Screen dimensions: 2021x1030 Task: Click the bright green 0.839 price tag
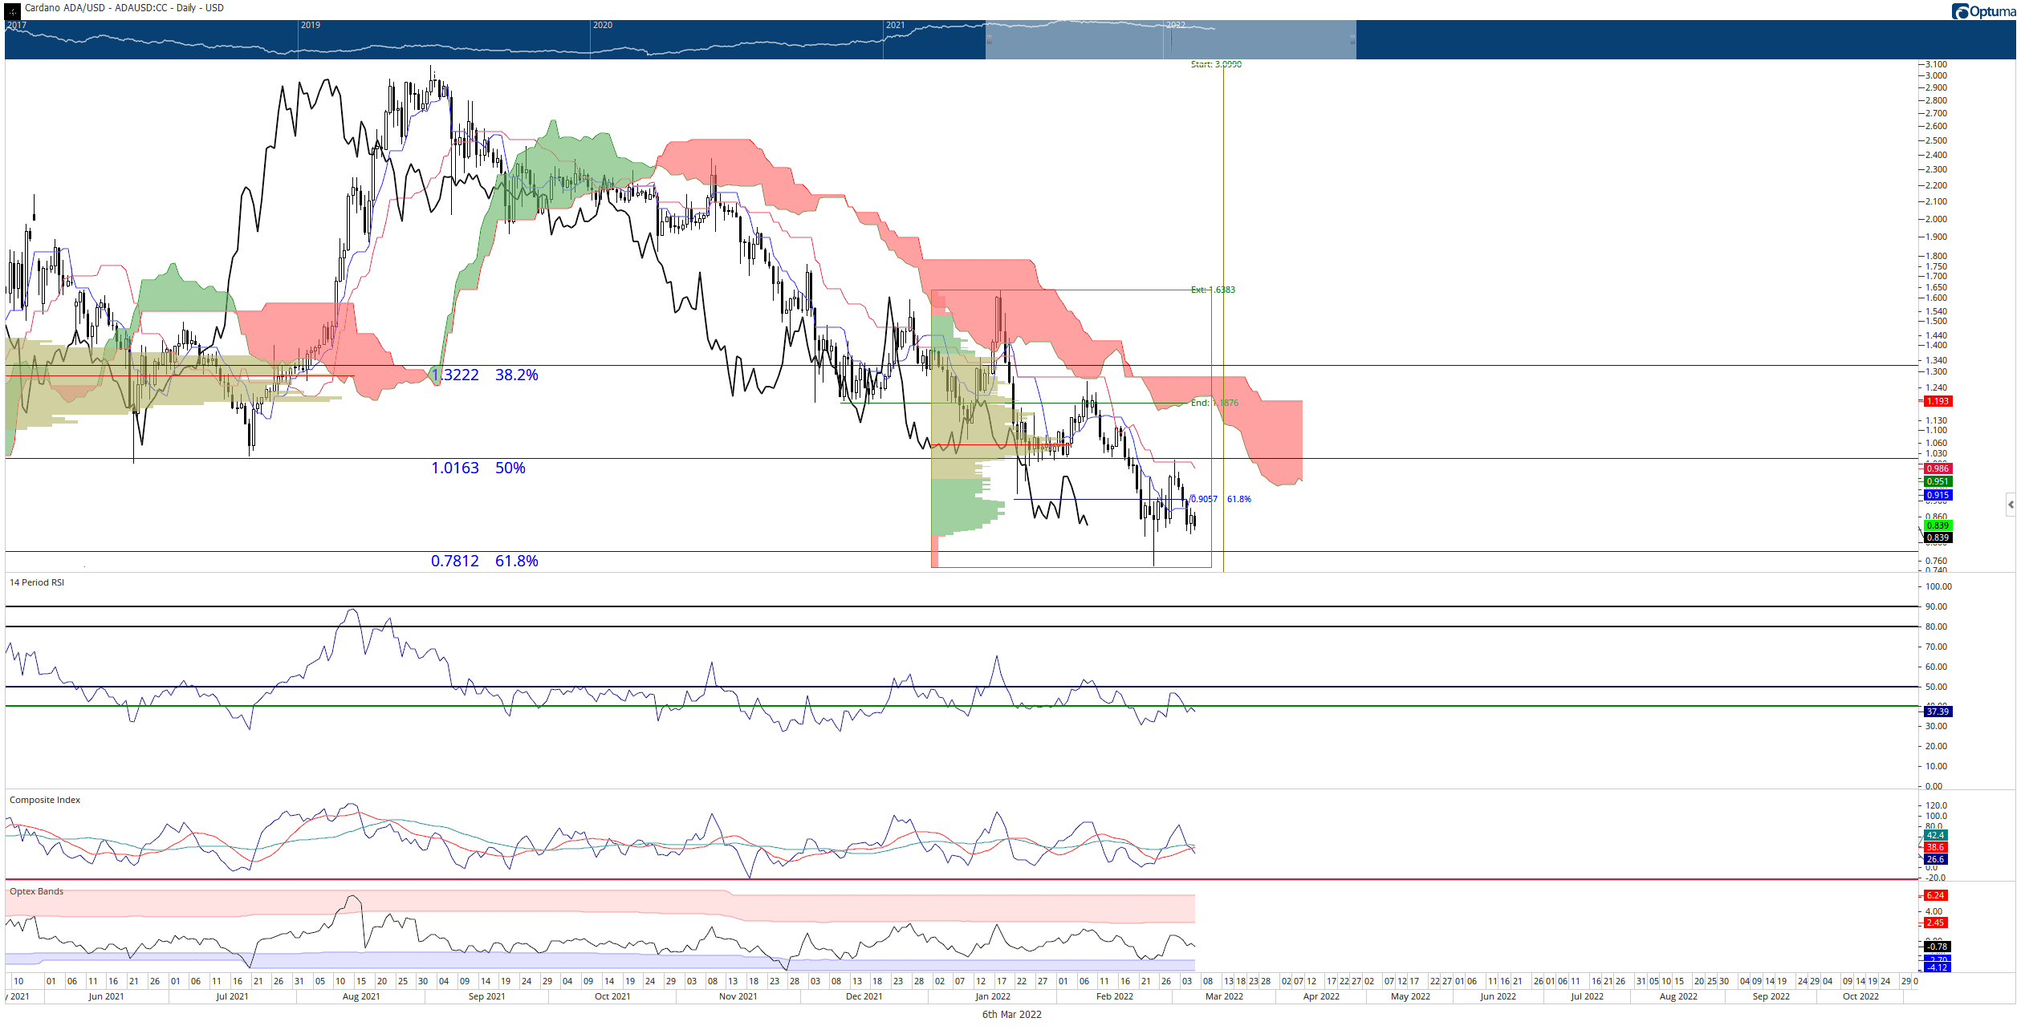pyautogui.click(x=1938, y=525)
